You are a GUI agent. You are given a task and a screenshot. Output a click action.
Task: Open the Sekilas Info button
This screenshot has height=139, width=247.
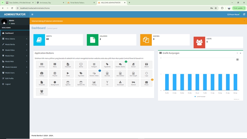pyautogui.click(x=81, y=83)
